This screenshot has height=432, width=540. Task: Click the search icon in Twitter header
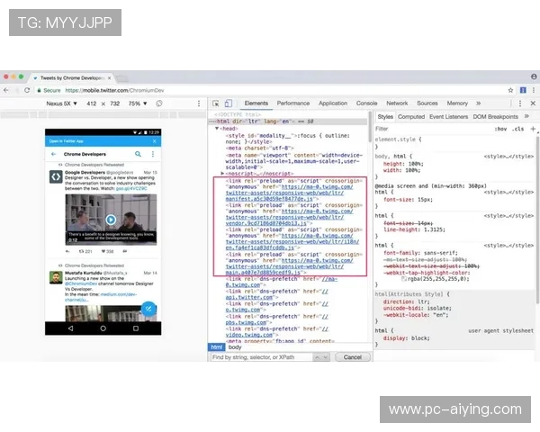click(x=138, y=154)
